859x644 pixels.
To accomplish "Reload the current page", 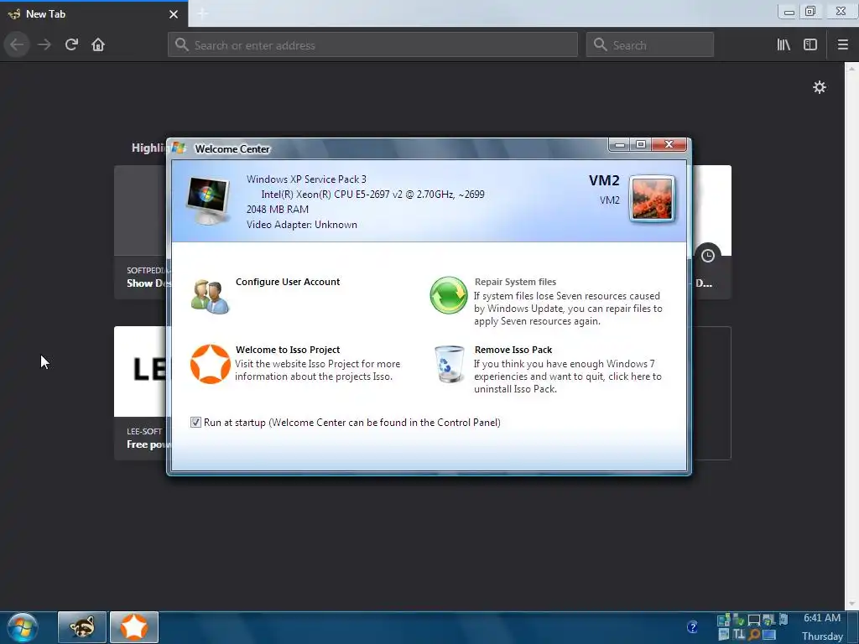I will tap(71, 44).
